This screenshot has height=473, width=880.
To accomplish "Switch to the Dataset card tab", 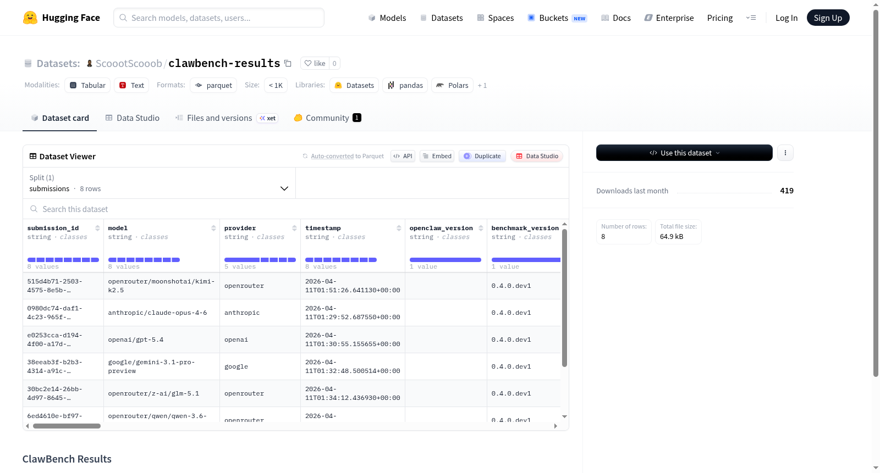I will pos(59,118).
